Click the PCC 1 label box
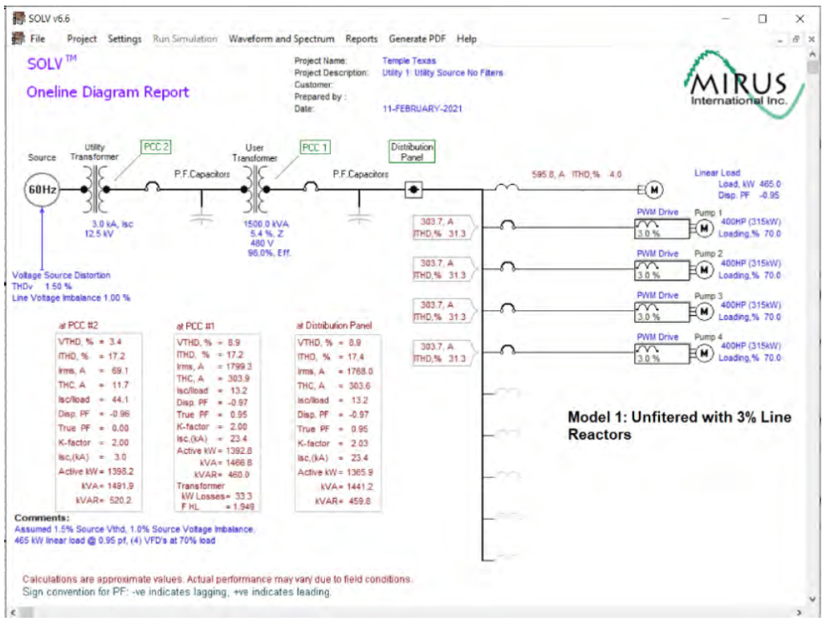Image resolution: width=822 pixels, height=621 pixels. (x=315, y=147)
